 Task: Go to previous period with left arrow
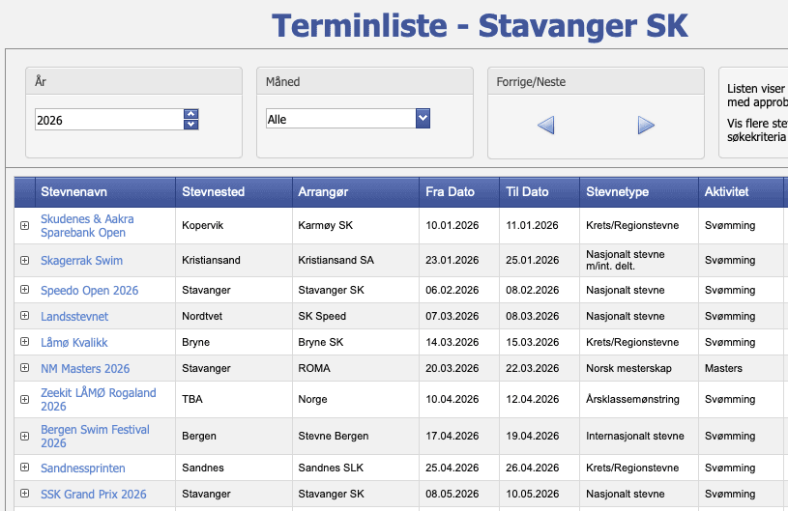(545, 126)
